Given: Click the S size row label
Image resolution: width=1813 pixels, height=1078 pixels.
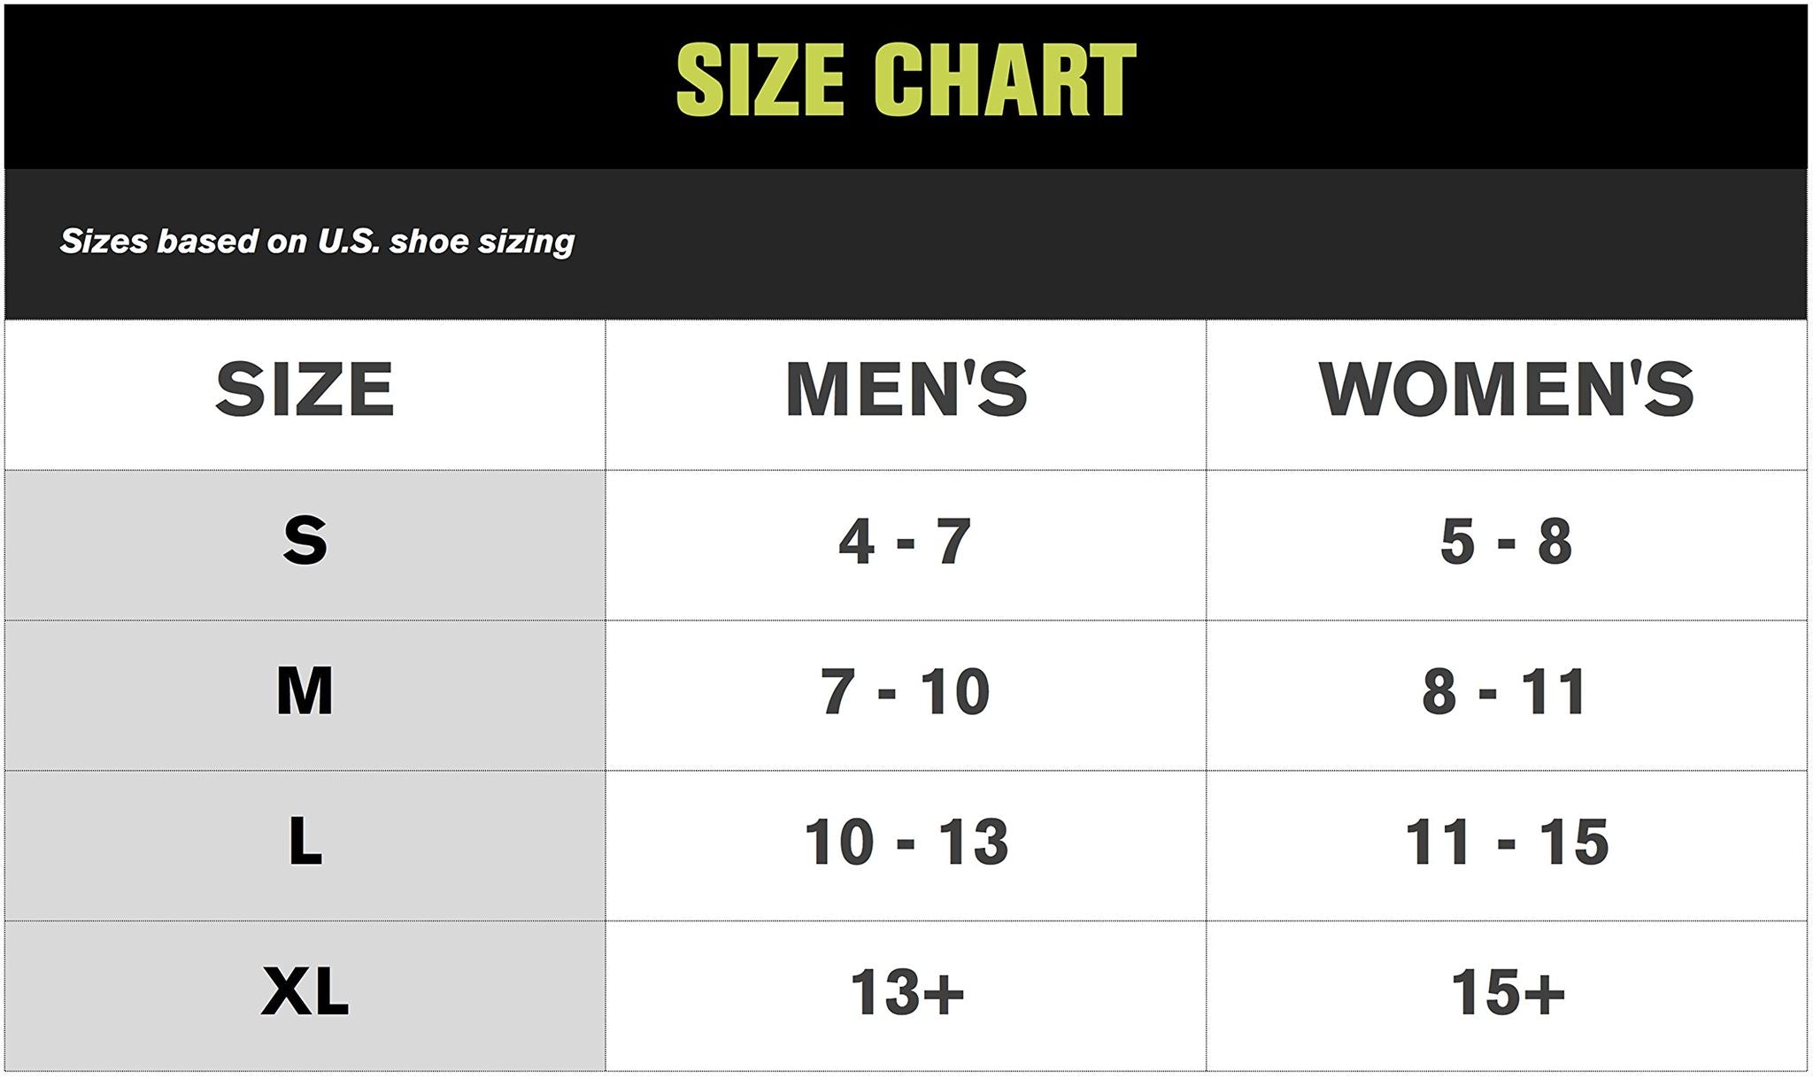Looking at the screenshot, I should (305, 541).
